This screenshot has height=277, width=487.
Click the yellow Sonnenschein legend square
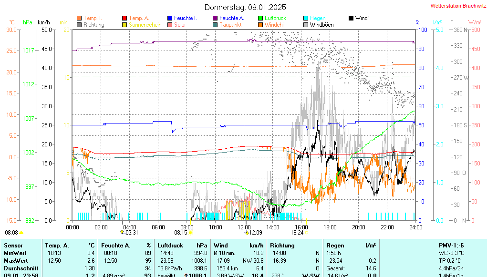124,25
